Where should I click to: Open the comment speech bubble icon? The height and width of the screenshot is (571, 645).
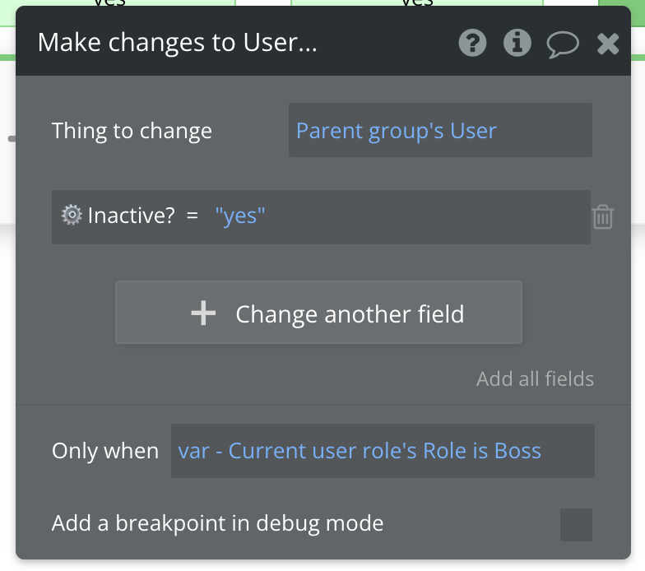point(563,44)
